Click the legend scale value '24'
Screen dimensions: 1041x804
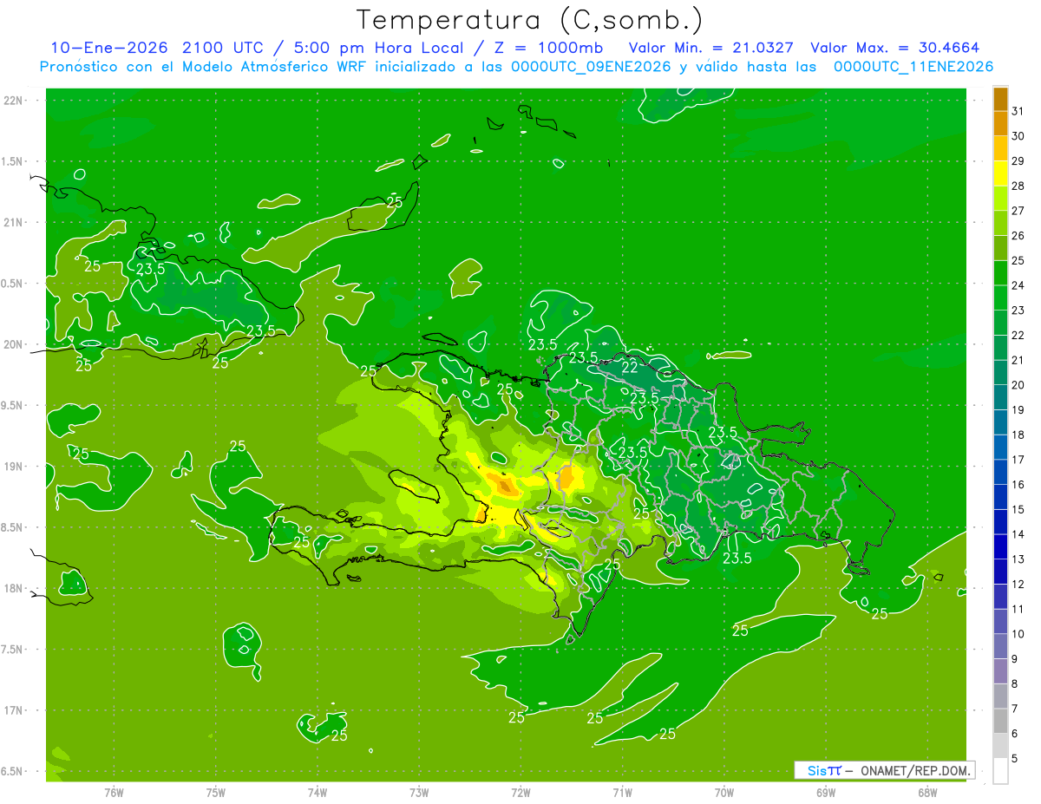pyautogui.click(x=1018, y=285)
